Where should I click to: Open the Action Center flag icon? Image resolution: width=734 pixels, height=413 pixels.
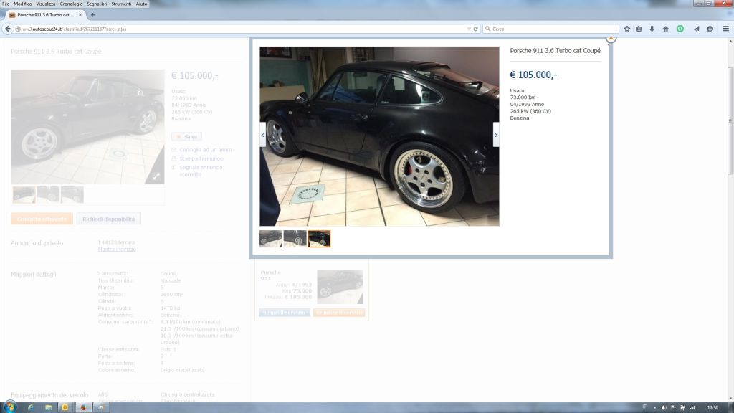point(673,407)
